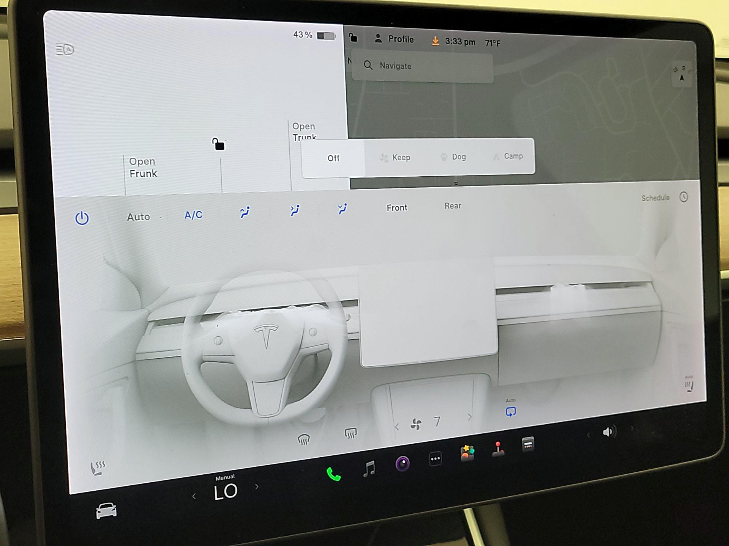
Task: Select Dog mode
Action: click(x=453, y=157)
